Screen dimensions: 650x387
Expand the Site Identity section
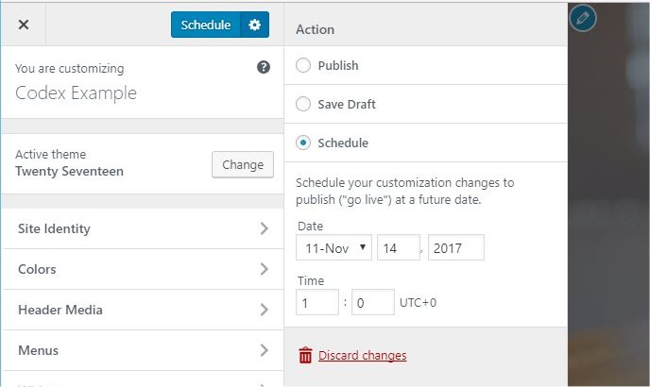pyautogui.click(x=142, y=229)
